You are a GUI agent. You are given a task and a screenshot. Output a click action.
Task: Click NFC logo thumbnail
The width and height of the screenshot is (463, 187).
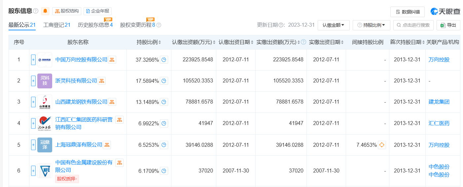coord(45,171)
